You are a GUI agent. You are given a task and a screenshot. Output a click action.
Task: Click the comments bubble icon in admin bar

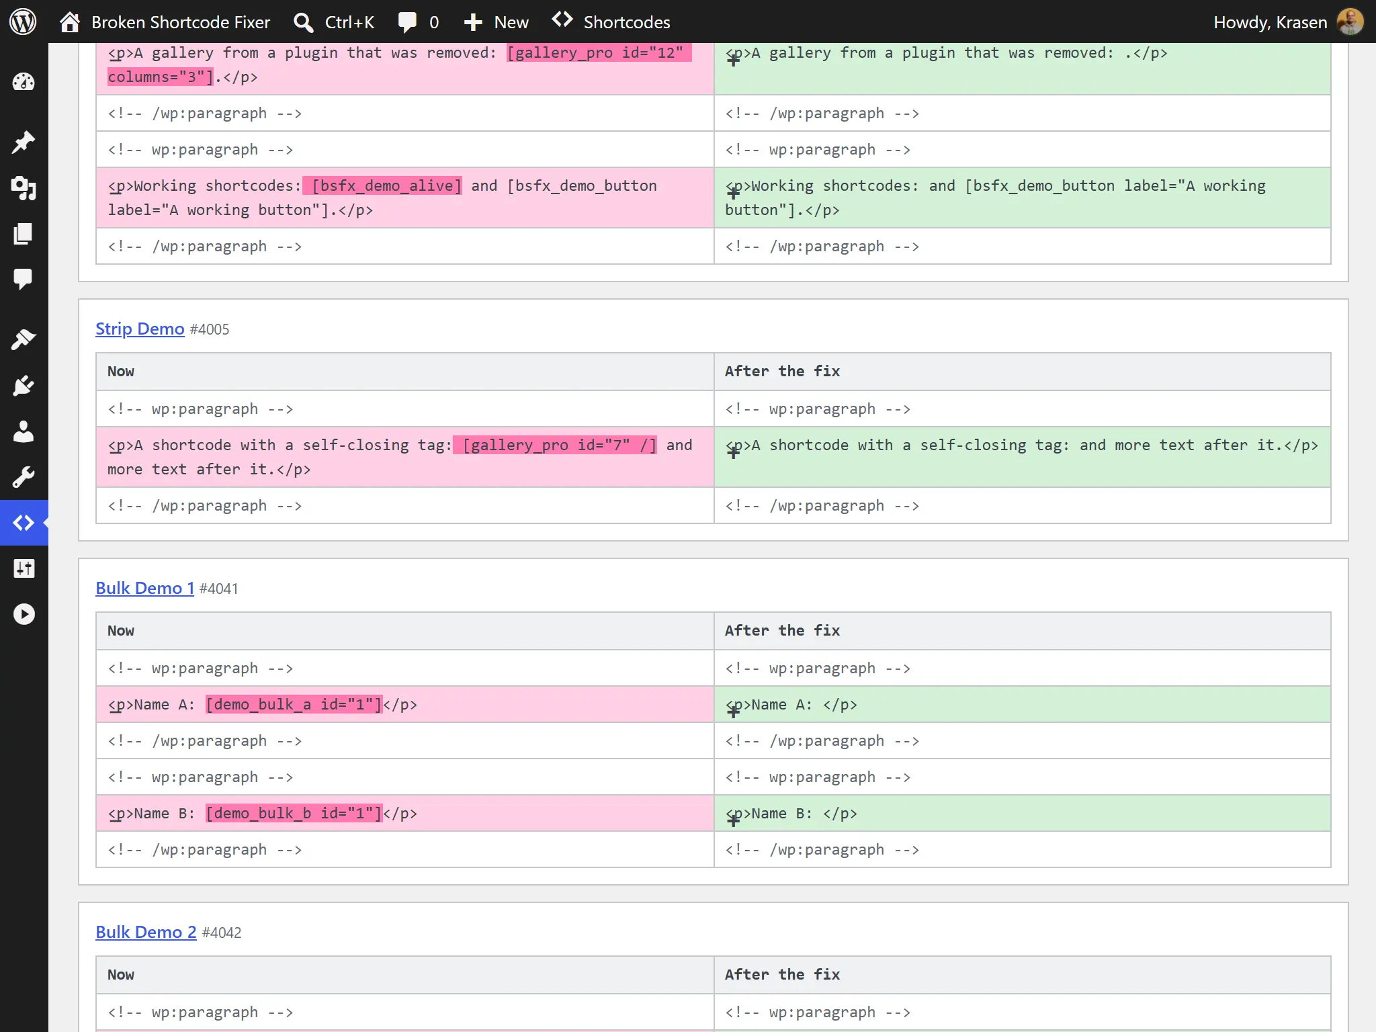click(x=407, y=22)
